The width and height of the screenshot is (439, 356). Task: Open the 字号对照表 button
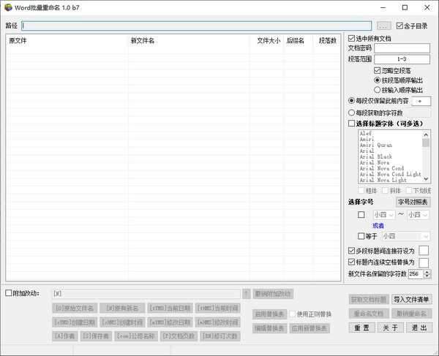[x=413, y=202]
